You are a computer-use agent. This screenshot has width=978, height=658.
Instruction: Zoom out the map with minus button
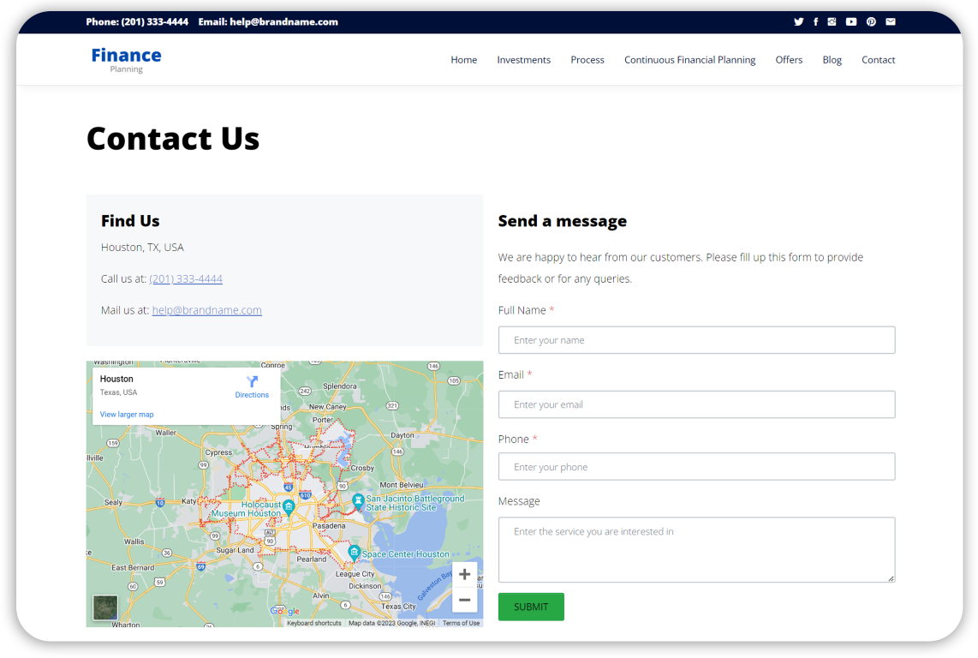coord(465,600)
